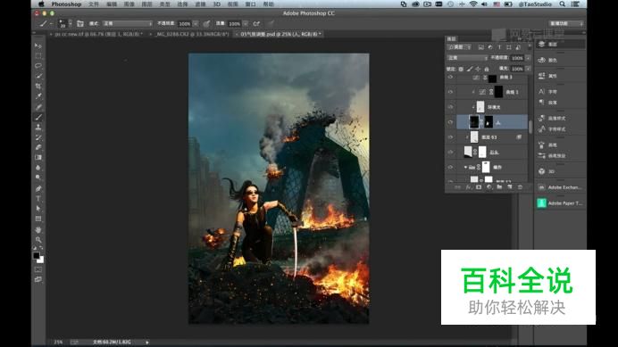Image resolution: width=618 pixels, height=347 pixels.
Task: Select the Clone Stamp tool
Action: click(x=38, y=128)
